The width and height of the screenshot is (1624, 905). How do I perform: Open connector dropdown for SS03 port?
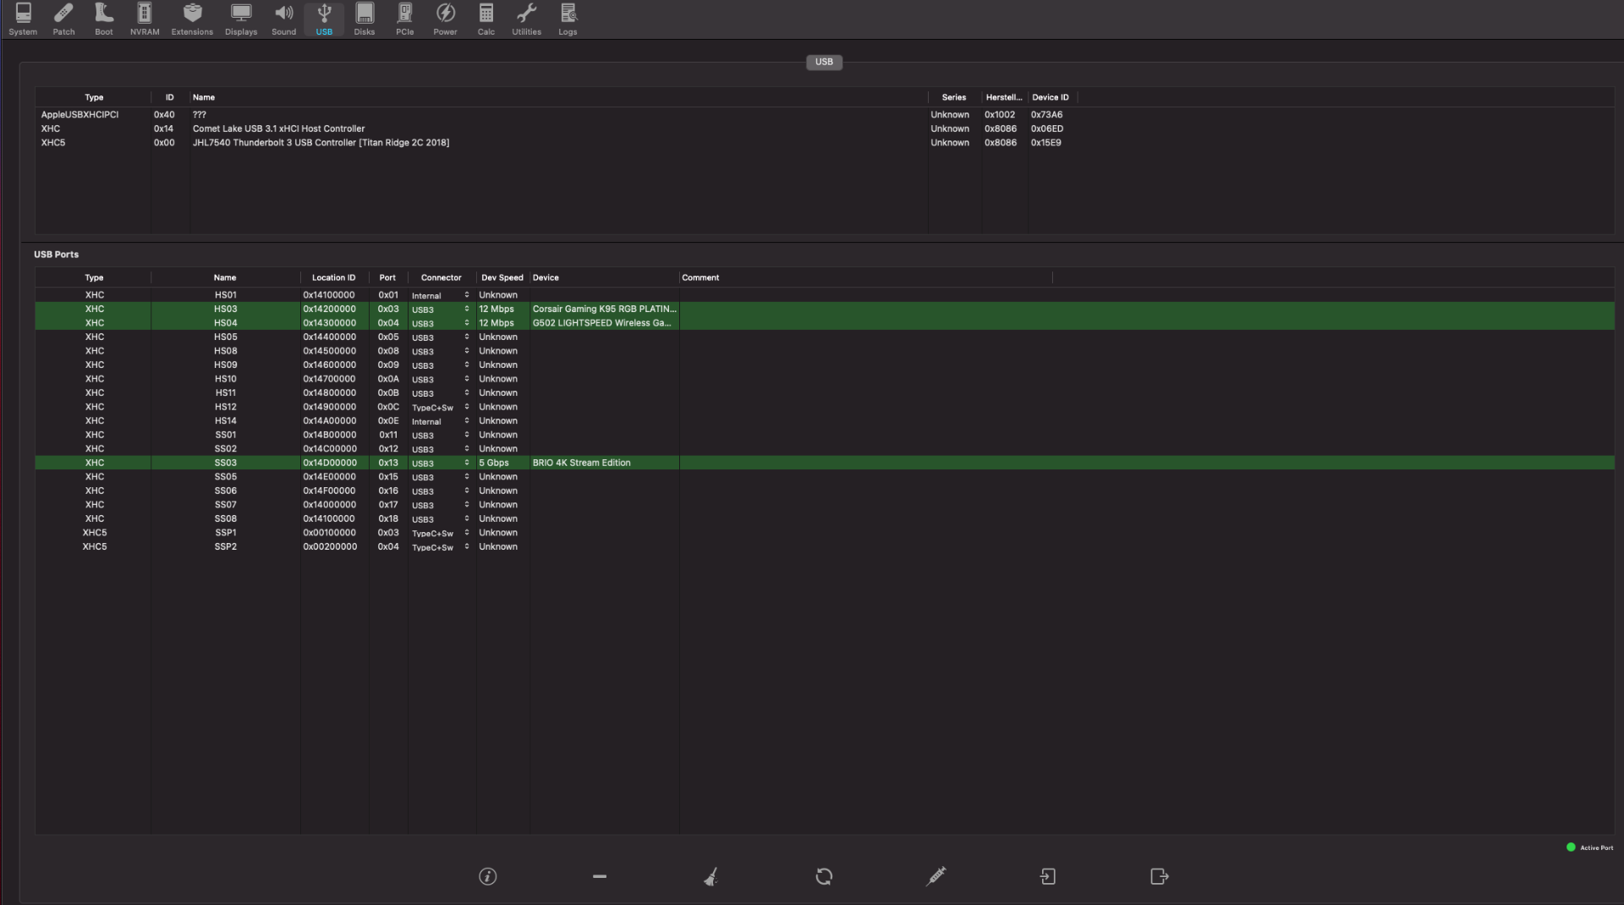[440, 463]
